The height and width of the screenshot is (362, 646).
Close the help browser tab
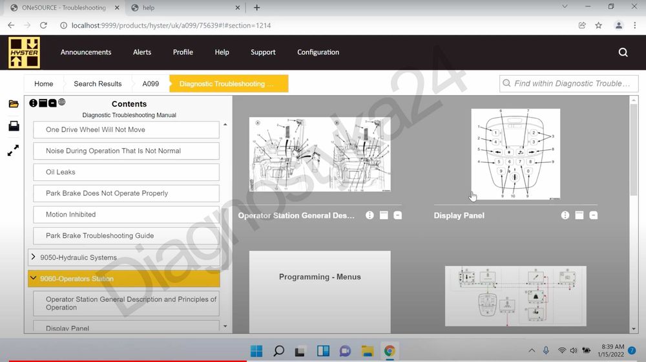pyautogui.click(x=238, y=7)
